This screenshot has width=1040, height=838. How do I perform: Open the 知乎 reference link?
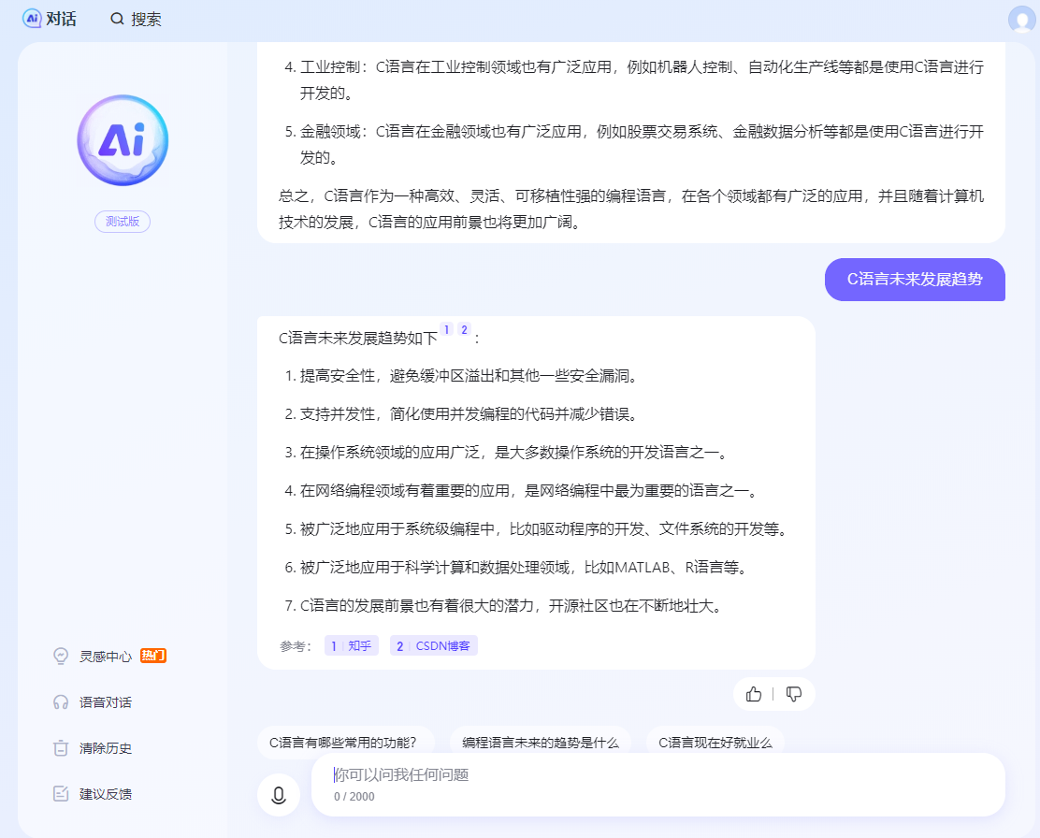click(351, 645)
